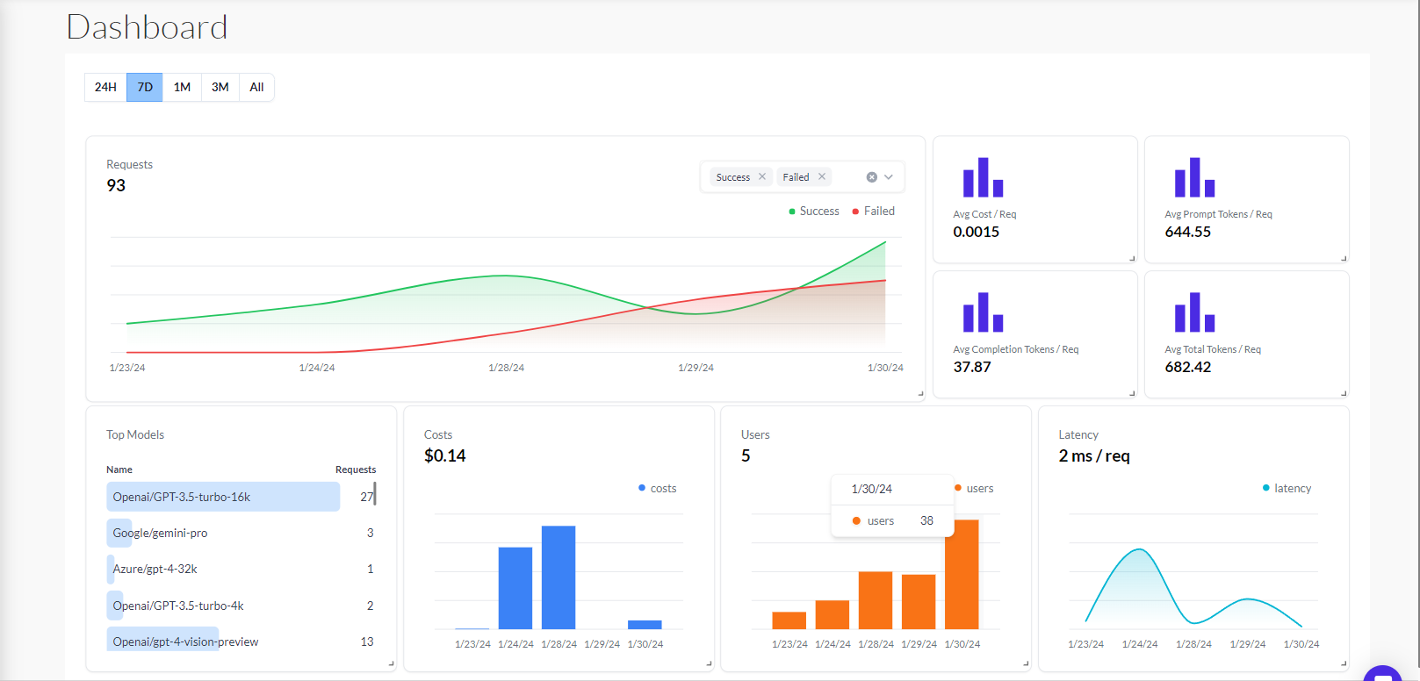Click the Latency card resize handle
The height and width of the screenshot is (681, 1420).
pos(1344,663)
